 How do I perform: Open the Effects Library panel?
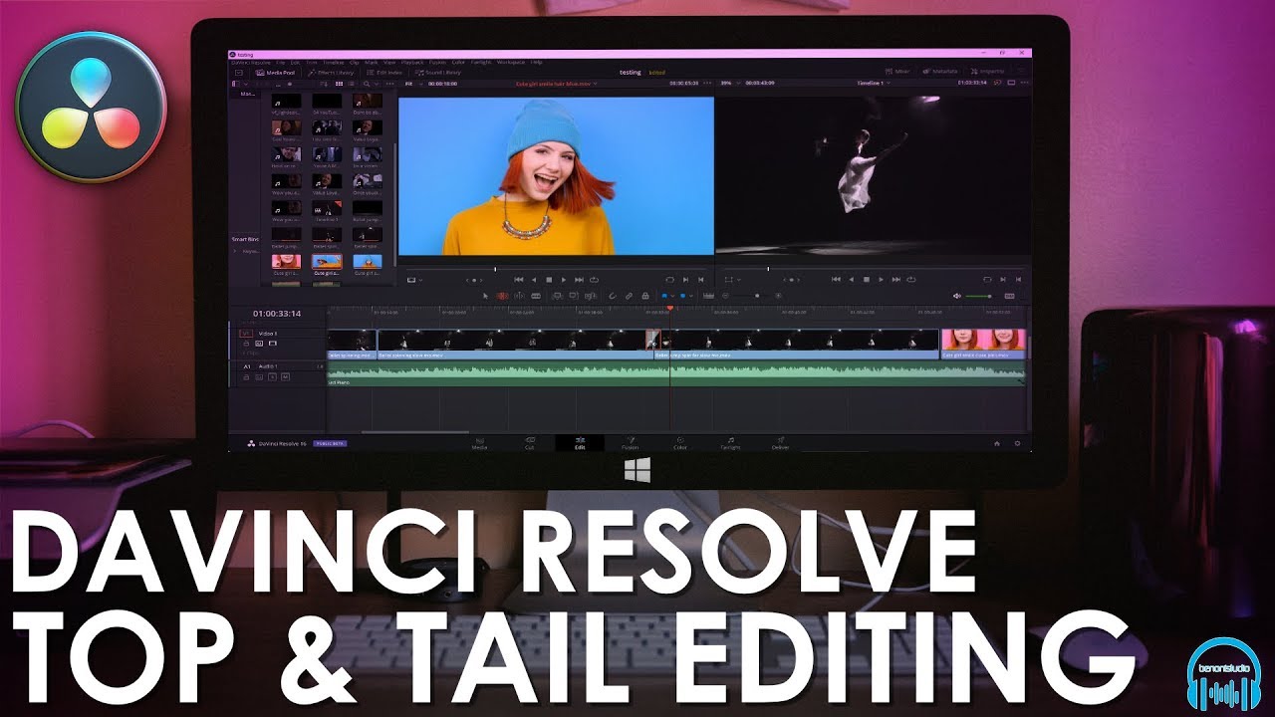(x=331, y=73)
